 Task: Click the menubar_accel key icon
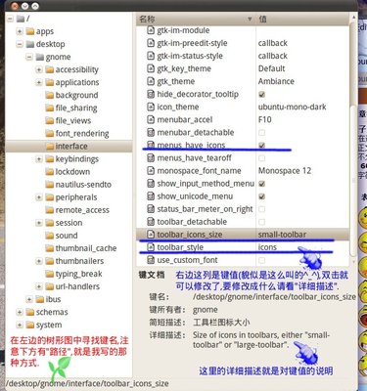point(151,119)
